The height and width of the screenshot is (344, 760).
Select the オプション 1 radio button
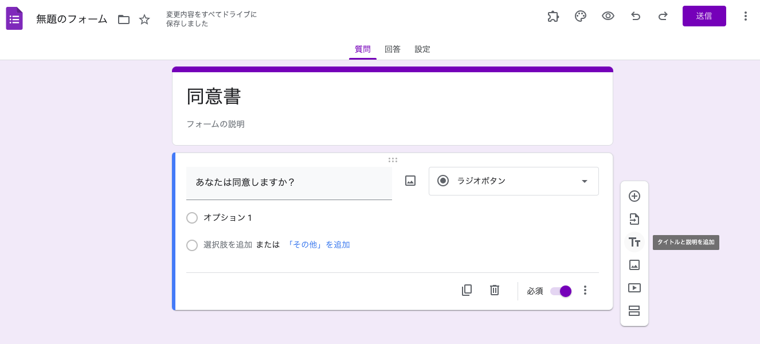pyautogui.click(x=192, y=218)
